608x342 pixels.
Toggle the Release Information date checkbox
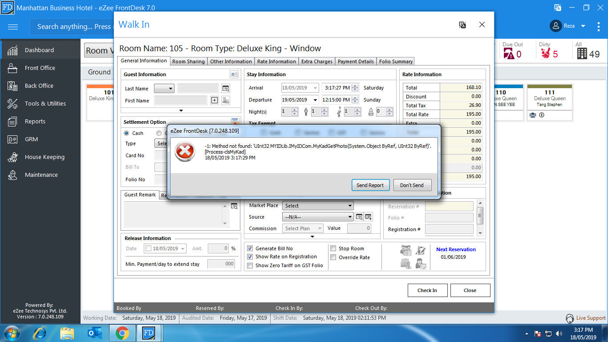tap(148, 248)
